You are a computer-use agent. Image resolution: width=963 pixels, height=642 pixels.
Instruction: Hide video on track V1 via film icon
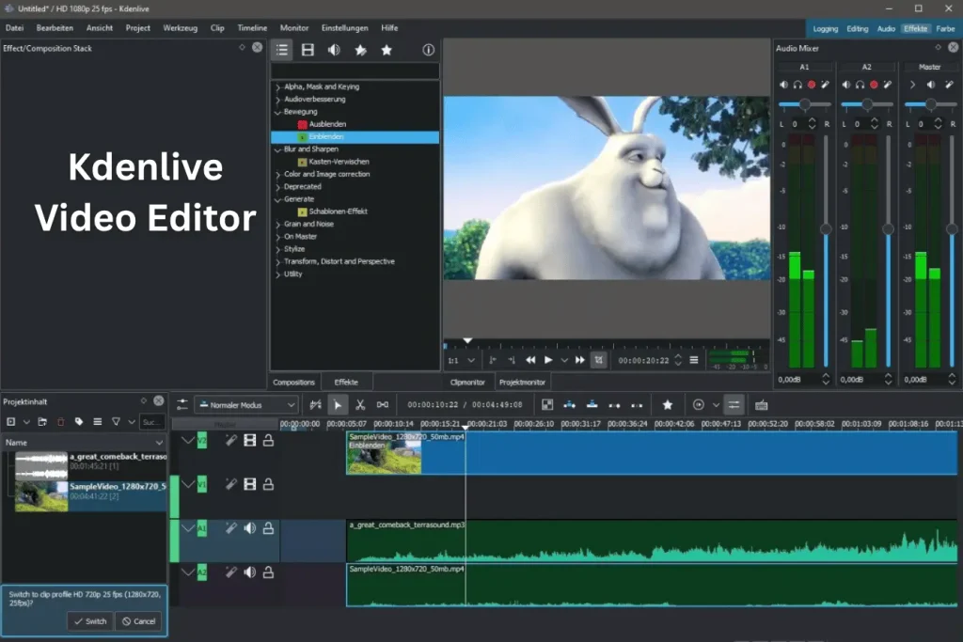coord(249,484)
